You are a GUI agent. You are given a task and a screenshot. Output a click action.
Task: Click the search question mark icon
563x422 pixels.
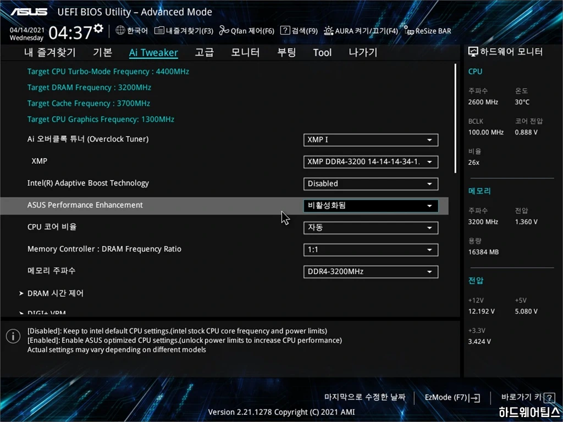(285, 31)
